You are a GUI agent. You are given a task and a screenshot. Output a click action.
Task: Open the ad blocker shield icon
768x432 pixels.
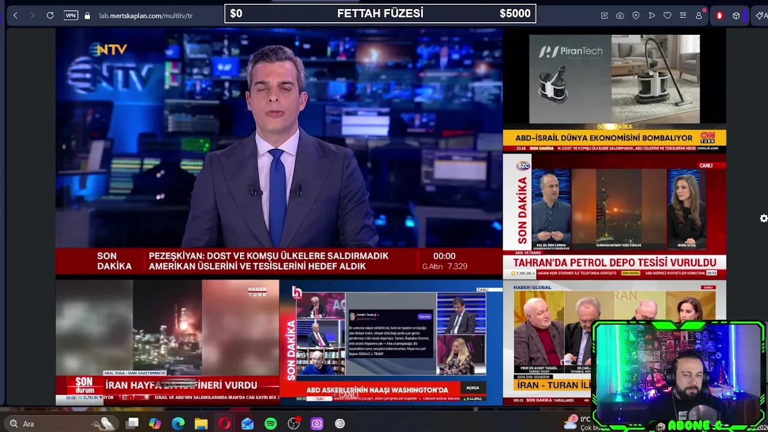click(636, 16)
